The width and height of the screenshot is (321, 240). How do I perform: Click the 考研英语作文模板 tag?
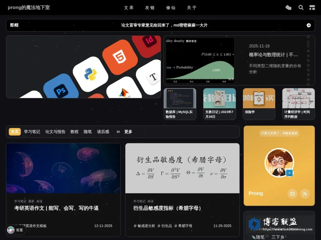tap(30, 226)
